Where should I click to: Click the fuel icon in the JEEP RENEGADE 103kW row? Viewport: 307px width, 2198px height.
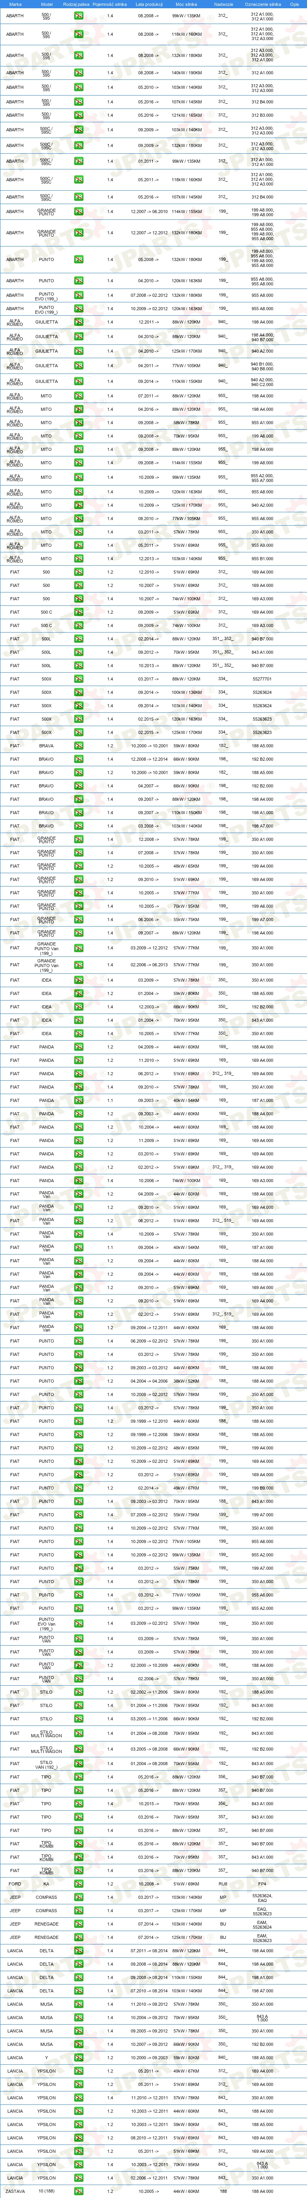79,1923
